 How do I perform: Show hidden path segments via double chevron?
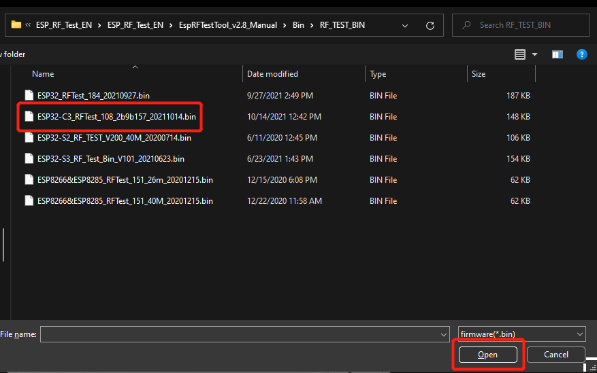tap(28, 25)
